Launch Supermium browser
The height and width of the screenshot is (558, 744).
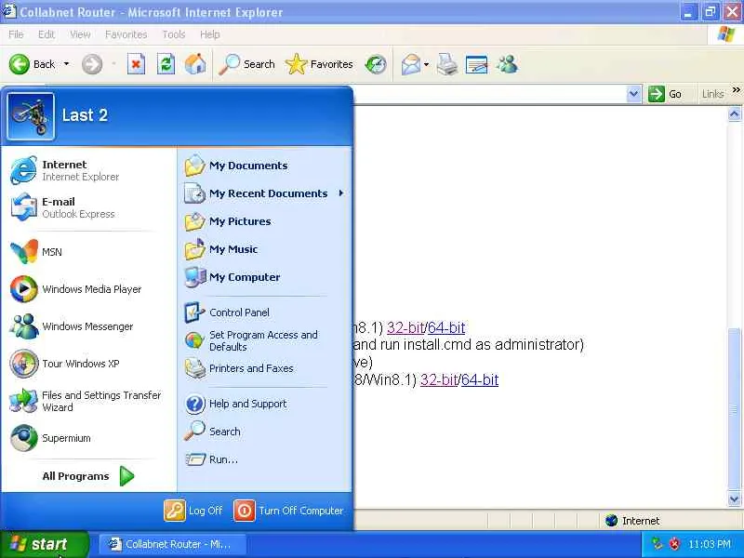click(87, 438)
